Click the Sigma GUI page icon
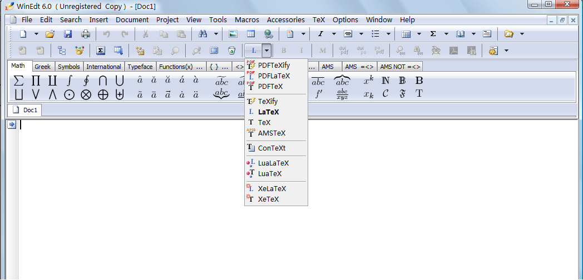 (x=100, y=51)
